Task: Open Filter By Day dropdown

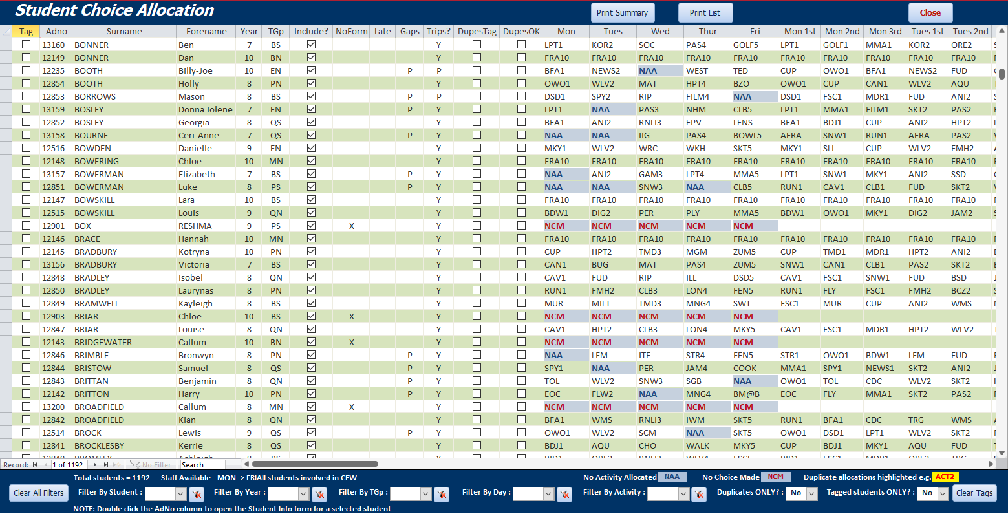Action: click(x=548, y=494)
